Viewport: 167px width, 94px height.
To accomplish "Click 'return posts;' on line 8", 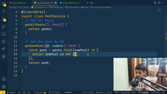I will [x=40, y=29].
